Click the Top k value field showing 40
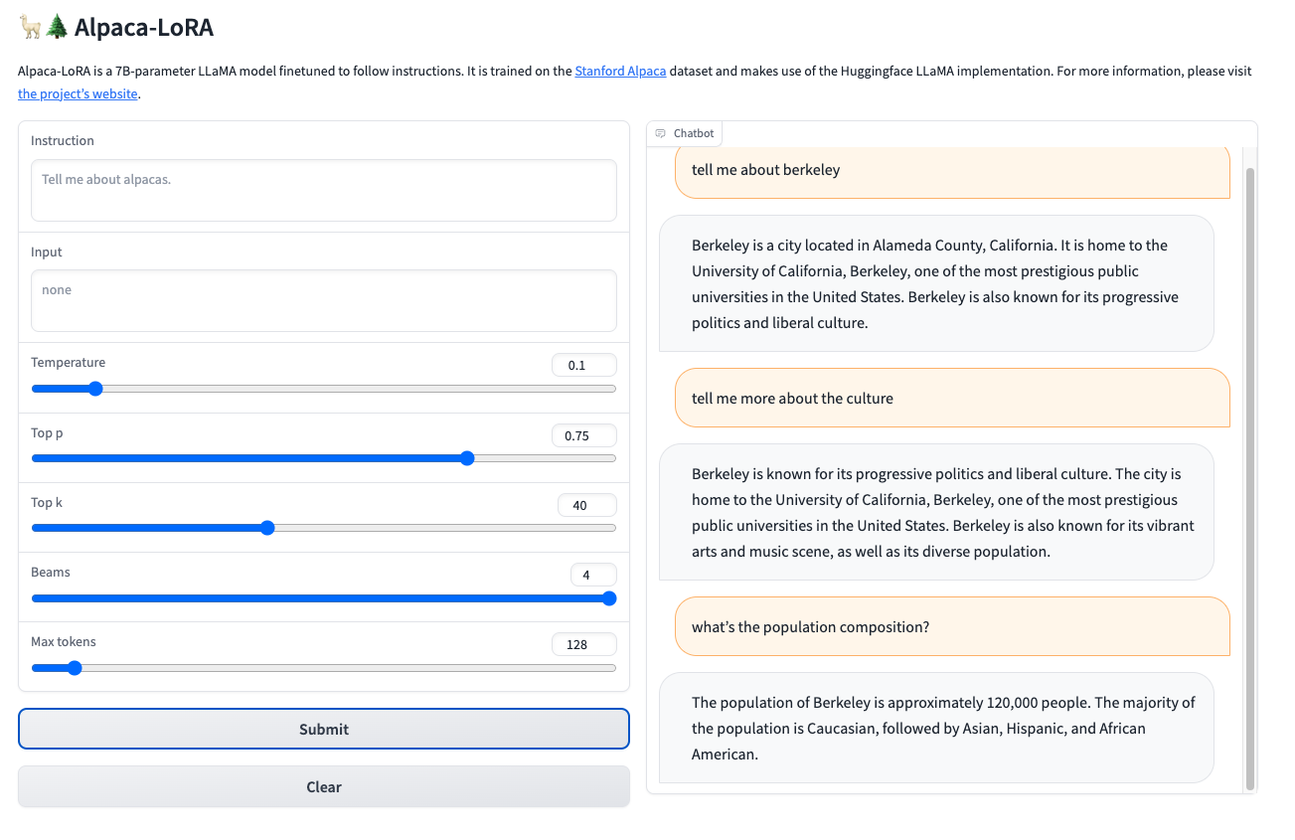The width and height of the screenshot is (1295, 840). click(587, 505)
